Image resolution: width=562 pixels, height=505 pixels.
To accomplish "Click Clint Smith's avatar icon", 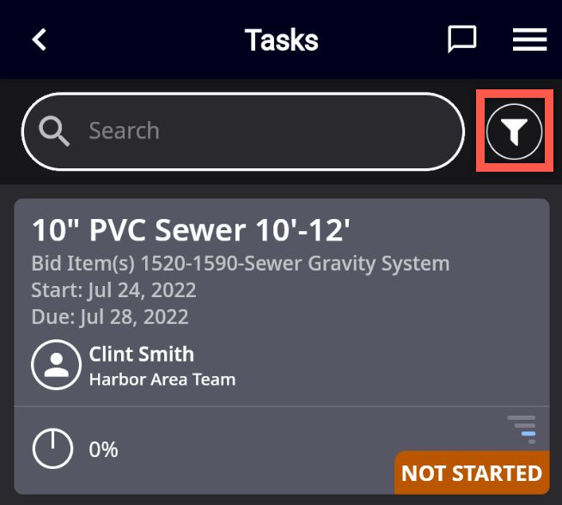I will click(x=56, y=365).
